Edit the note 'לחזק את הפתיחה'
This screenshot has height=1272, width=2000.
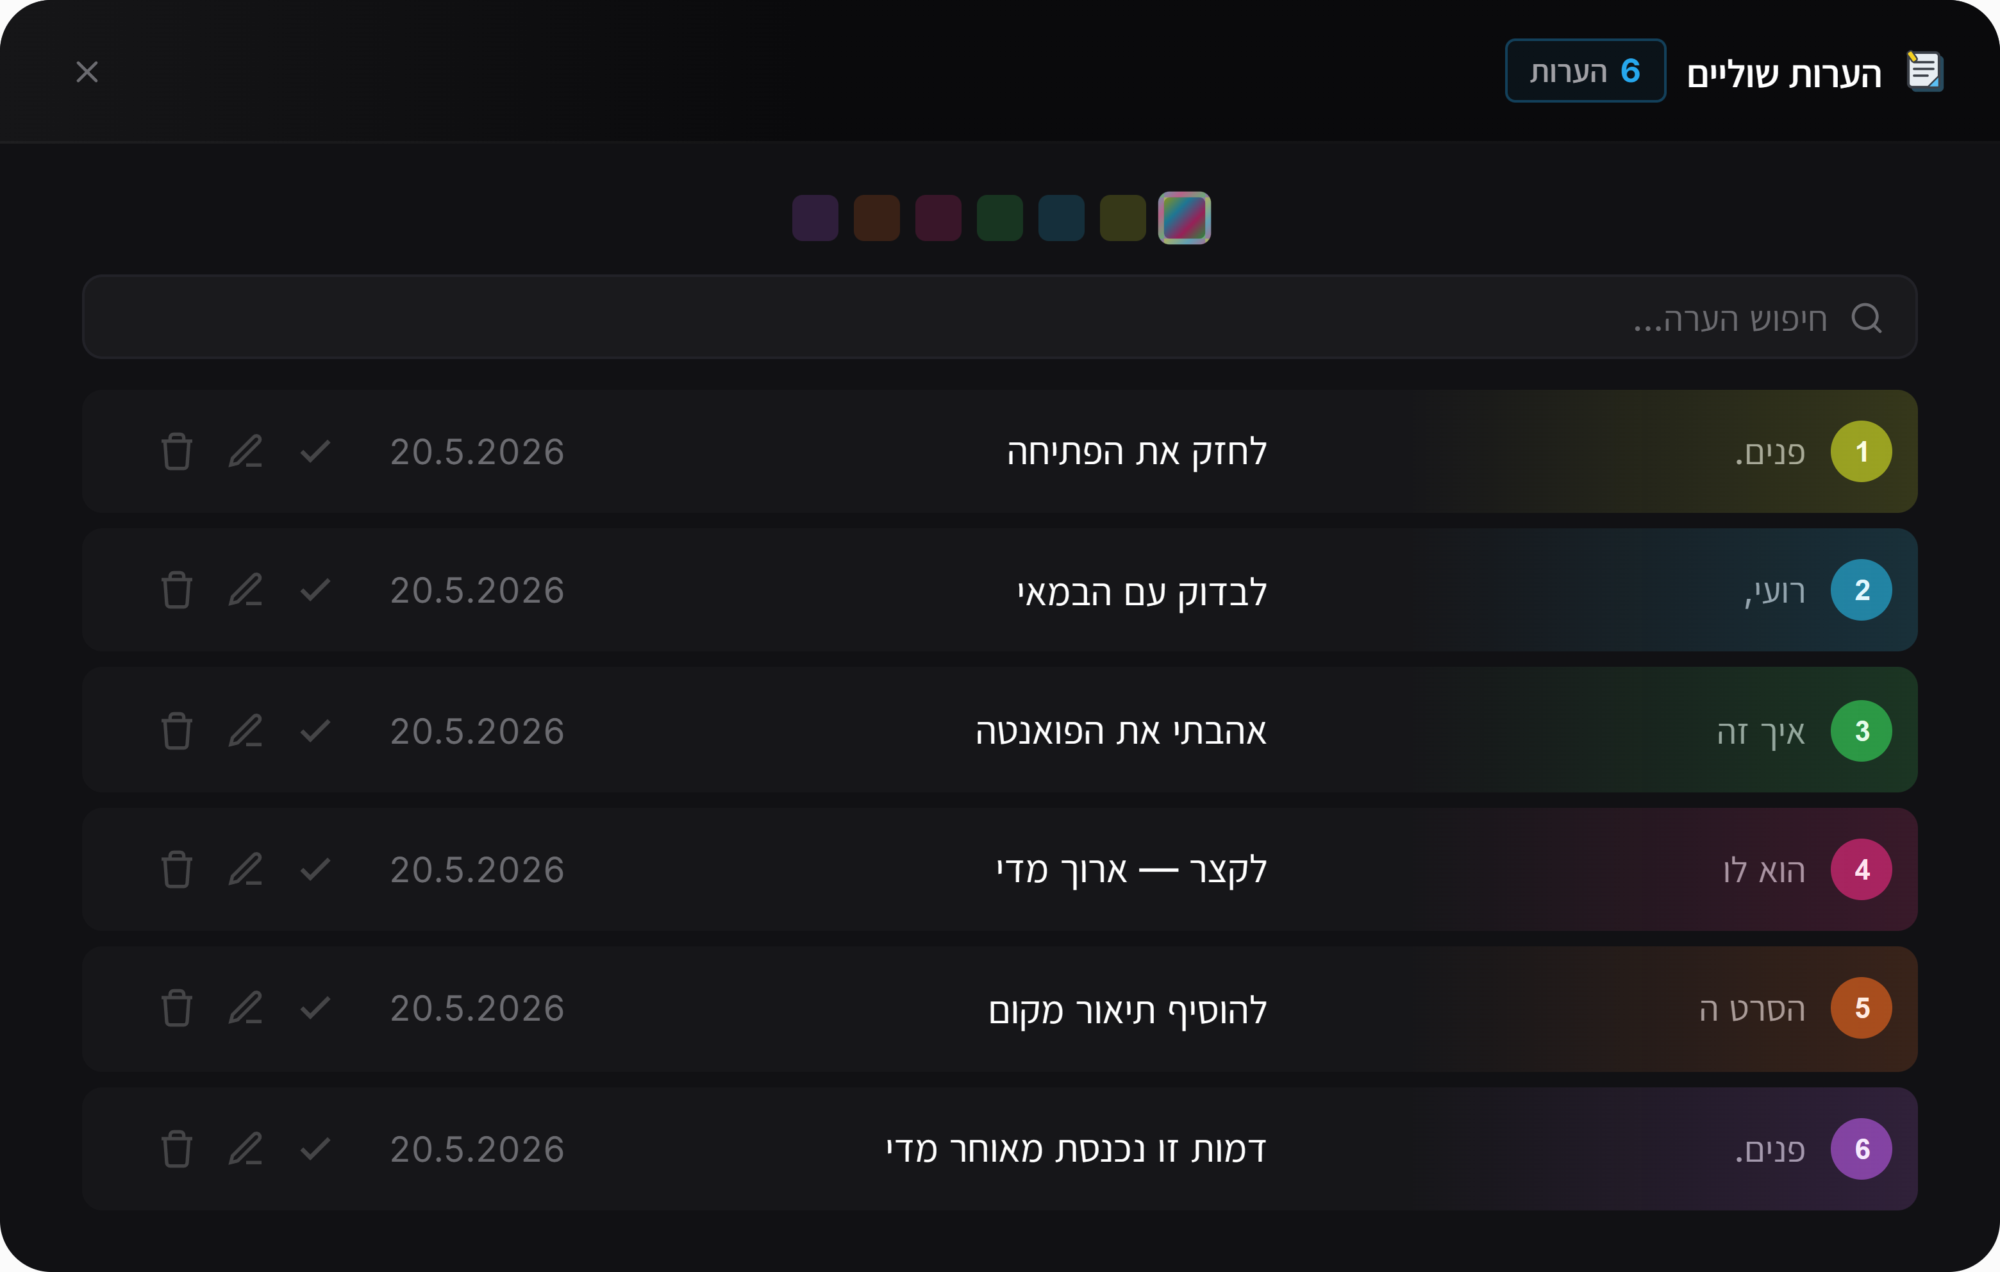click(246, 451)
